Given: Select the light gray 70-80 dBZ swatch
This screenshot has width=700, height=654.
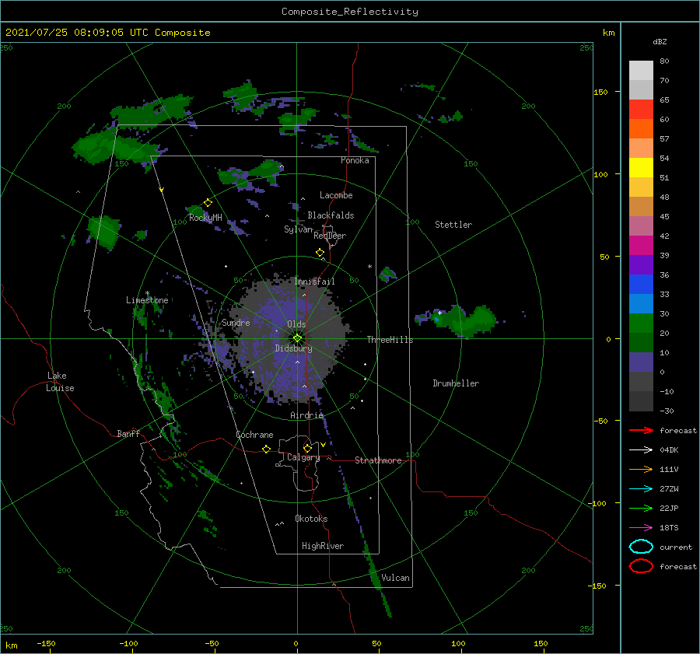Looking at the screenshot, I should click(641, 71).
